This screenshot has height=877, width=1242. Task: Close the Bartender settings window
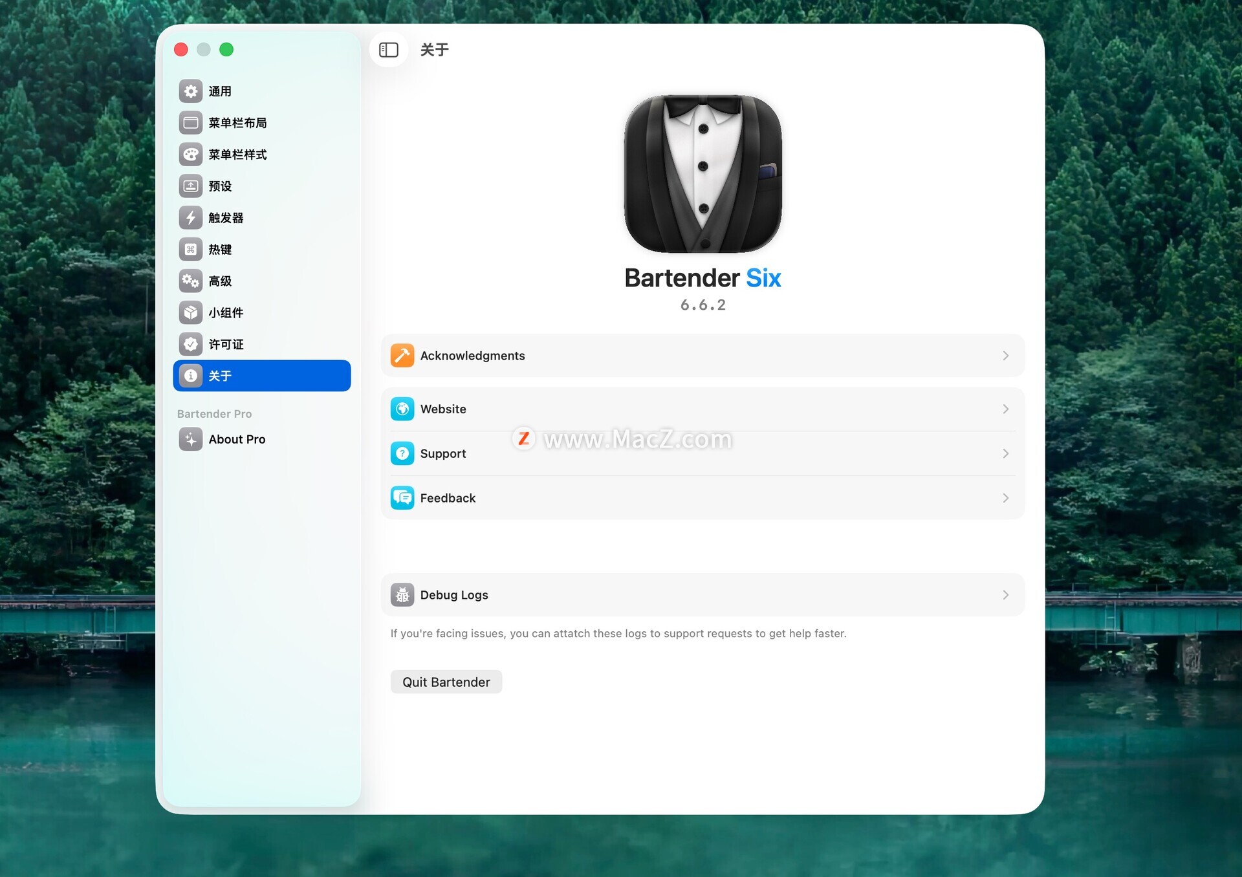(x=181, y=50)
